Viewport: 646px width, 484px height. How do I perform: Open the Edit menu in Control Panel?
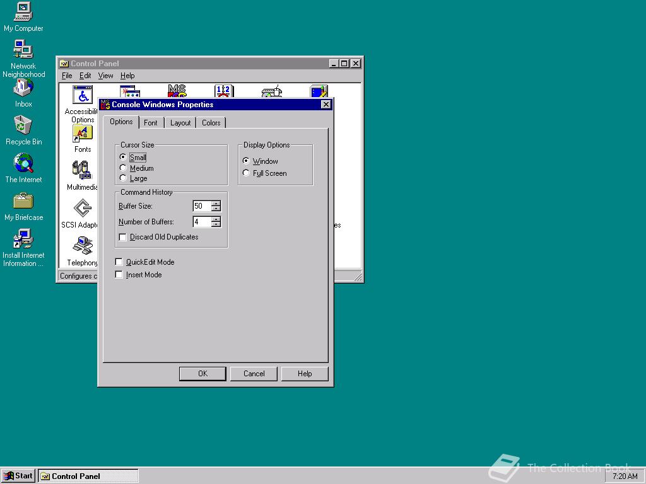(x=85, y=76)
